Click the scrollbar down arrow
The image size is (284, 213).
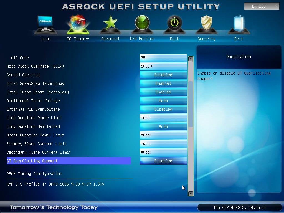click(191, 194)
